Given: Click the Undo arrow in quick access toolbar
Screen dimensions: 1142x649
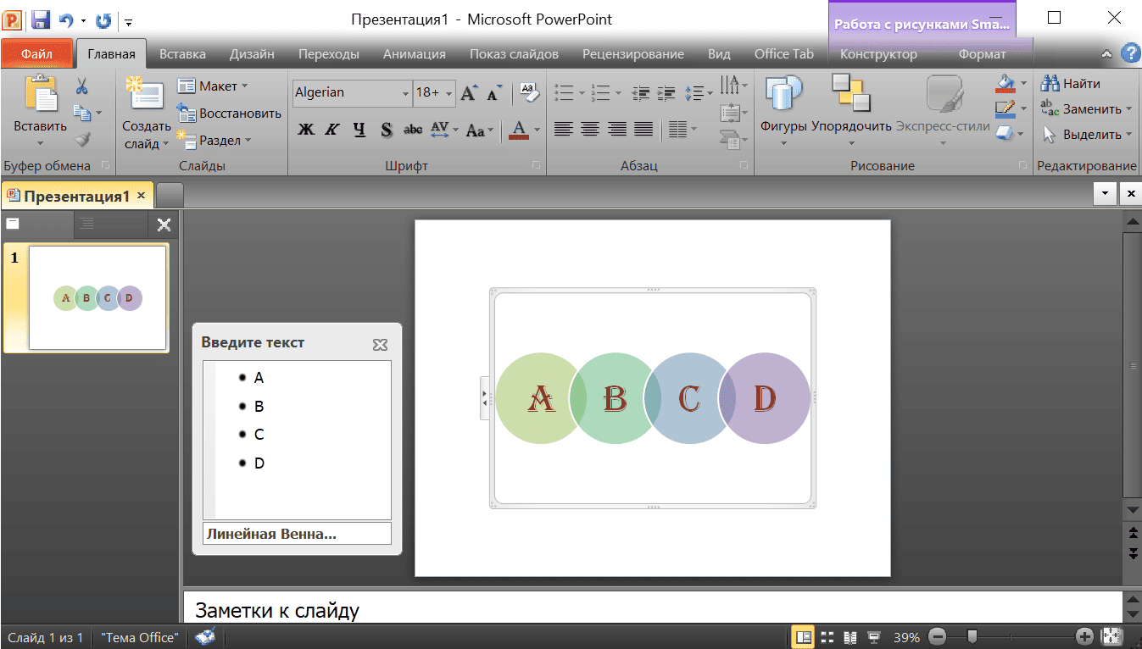Looking at the screenshot, I should [x=66, y=20].
